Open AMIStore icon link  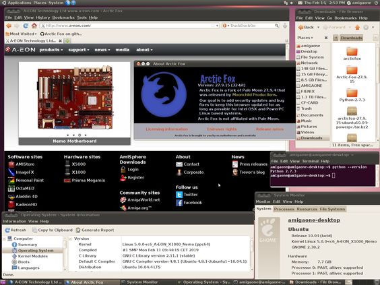click(11, 164)
